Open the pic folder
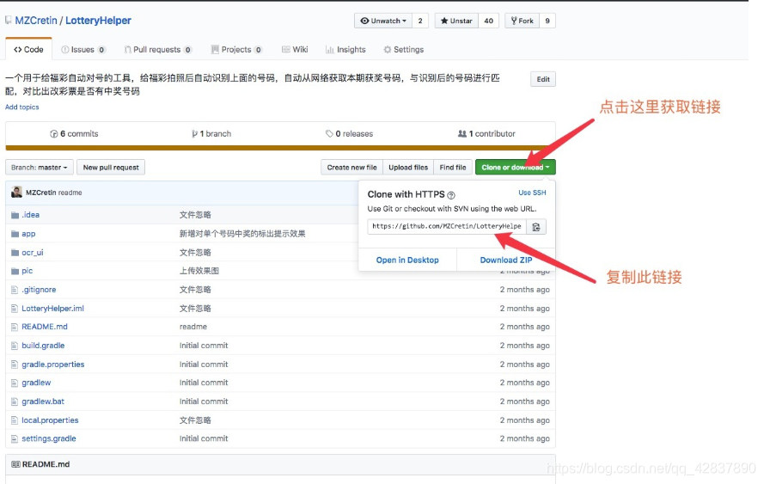 point(28,271)
